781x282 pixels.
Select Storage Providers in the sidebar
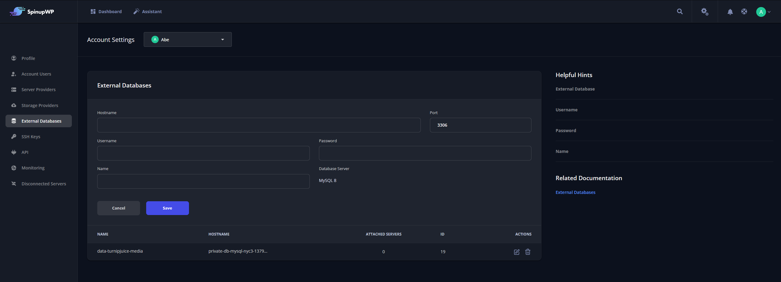(39, 105)
